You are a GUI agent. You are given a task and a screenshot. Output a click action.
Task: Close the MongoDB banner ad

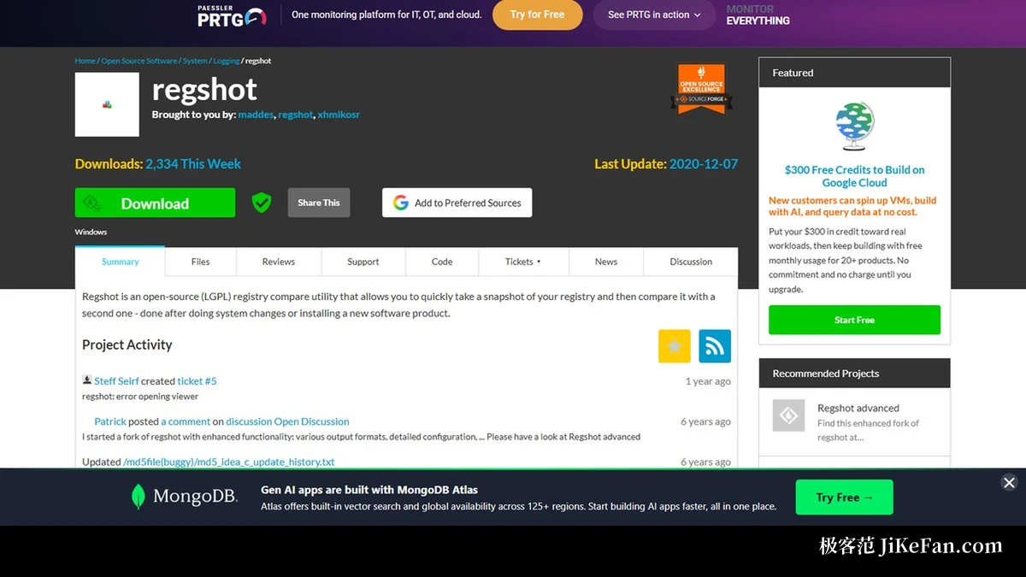pyautogui.click(x=1009, y=483)
